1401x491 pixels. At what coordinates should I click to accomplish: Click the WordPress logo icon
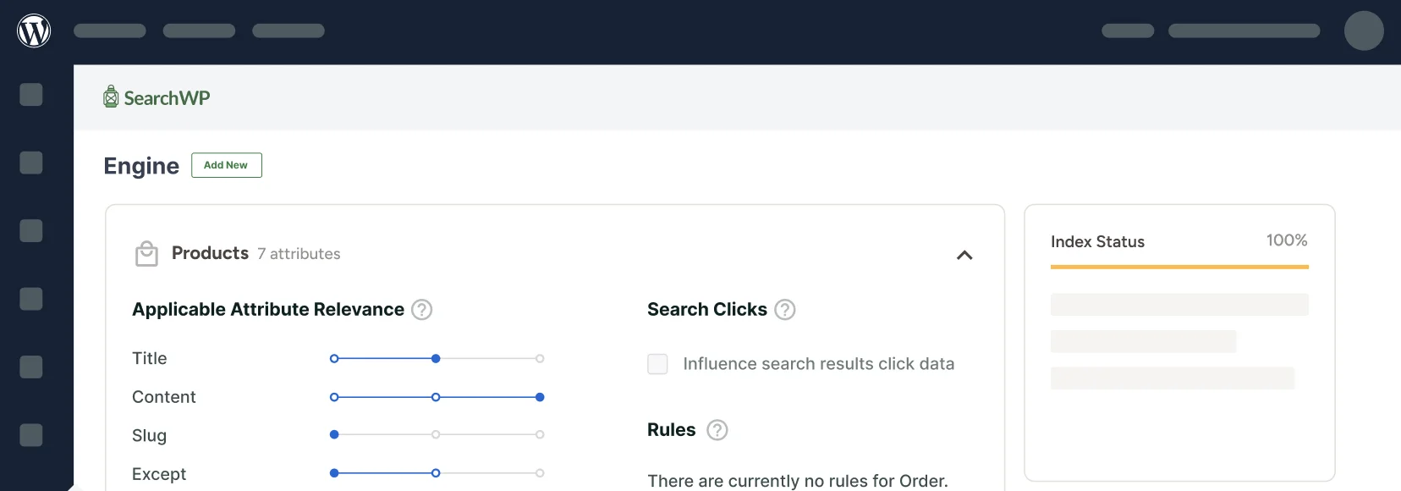(34, 31)
